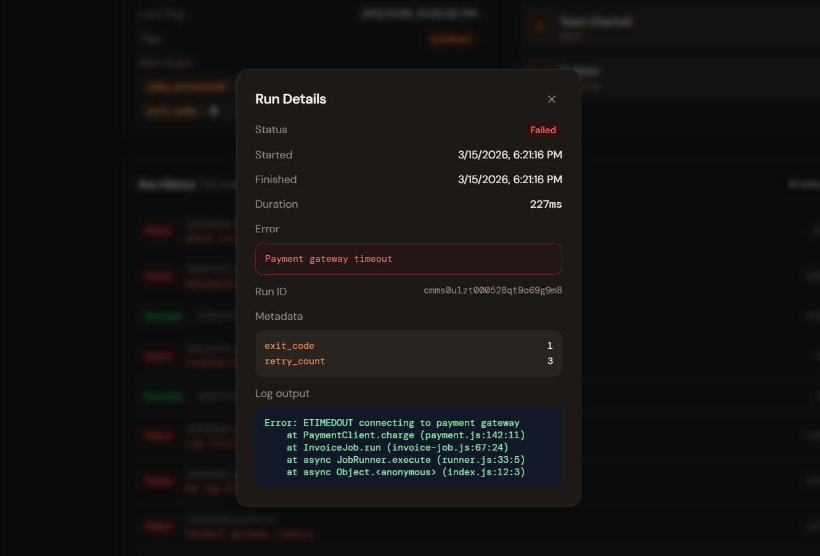Collapse the Error section in Run Details

tap(267, 228)
